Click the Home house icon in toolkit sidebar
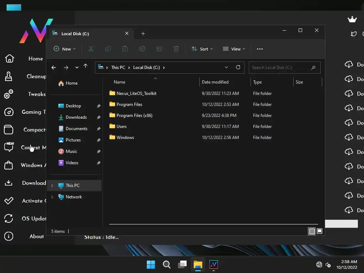 (10, 59)
